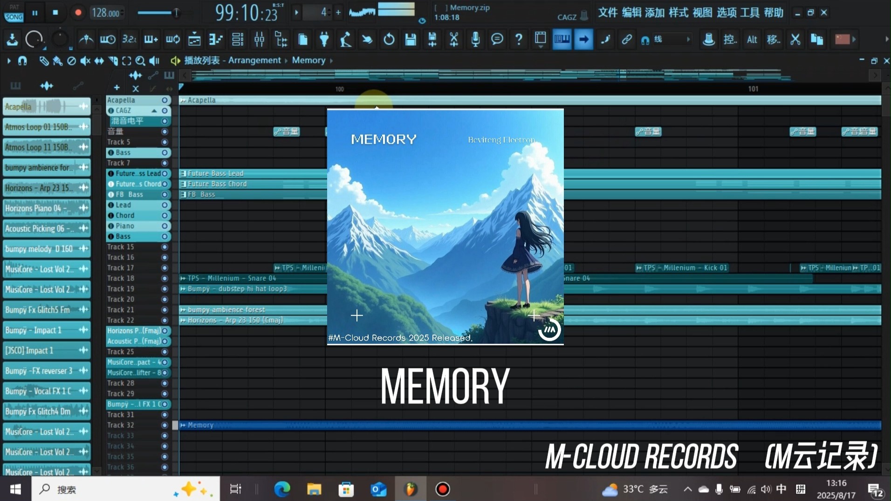The width and height of the screenshot is (891, 501).
Task: Mute the CAGZ track
Action: (164, 110)
